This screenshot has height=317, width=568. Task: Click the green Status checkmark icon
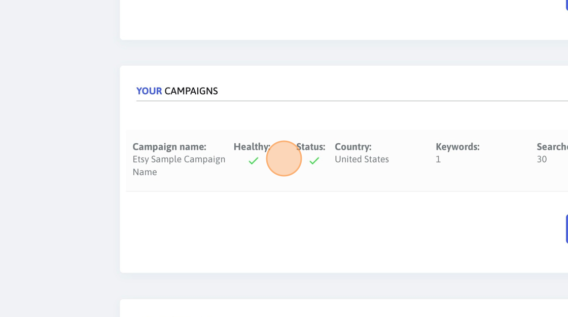click(314, 161)
